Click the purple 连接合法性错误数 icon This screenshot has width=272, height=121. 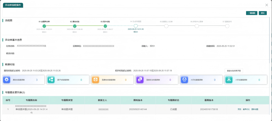[140, 80]
